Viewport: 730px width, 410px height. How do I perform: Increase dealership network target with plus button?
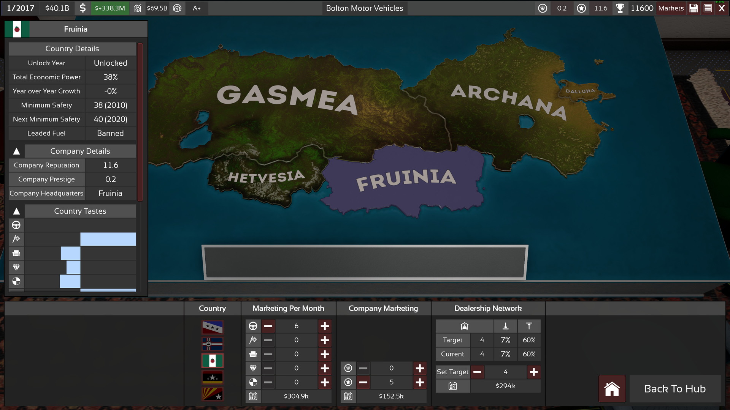point(534,371)
